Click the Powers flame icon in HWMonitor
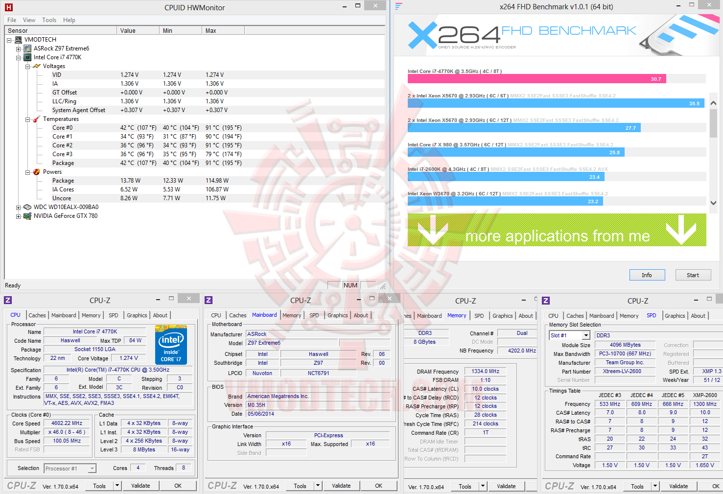The image size is (723, 494). click(x=37, y=172)
